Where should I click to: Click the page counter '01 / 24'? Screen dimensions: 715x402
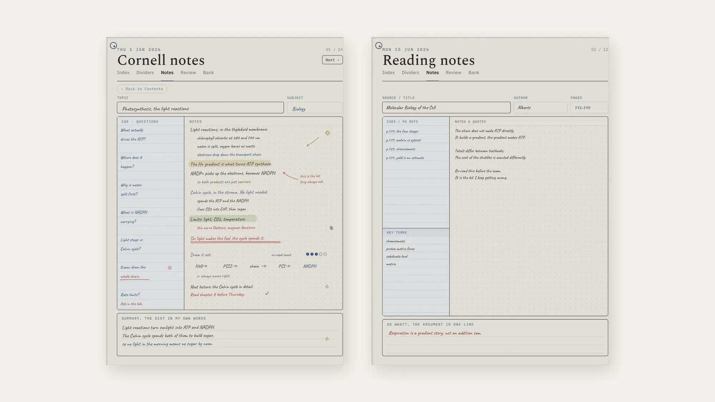point(334,50)
